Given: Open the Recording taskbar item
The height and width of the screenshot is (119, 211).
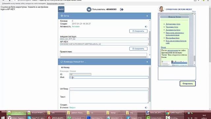Looking at the screenshot, I should [174, 118].
